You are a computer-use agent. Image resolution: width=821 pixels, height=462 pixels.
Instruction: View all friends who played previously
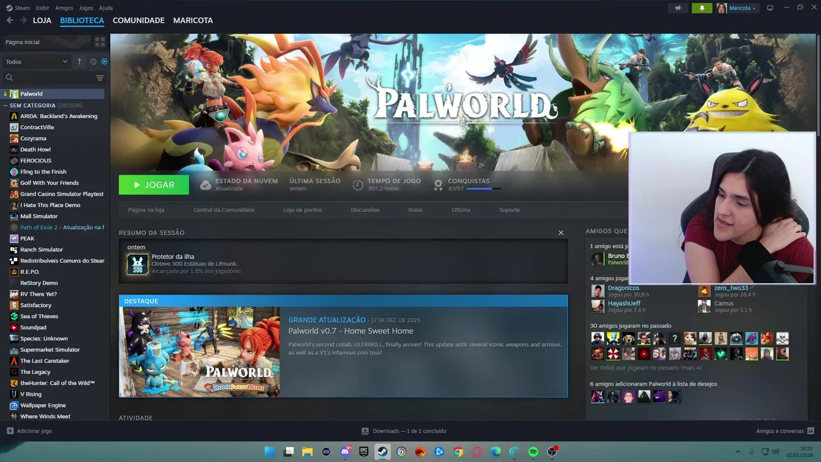tap(645, 368)
